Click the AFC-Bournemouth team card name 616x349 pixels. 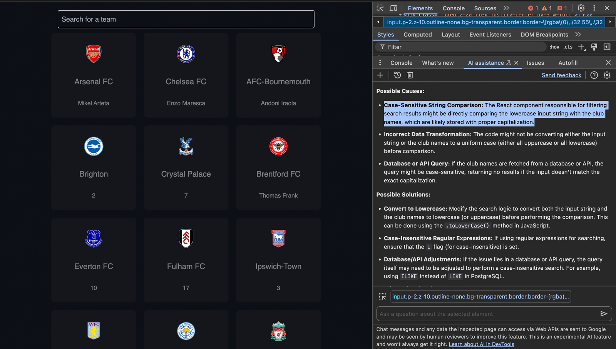278,82
